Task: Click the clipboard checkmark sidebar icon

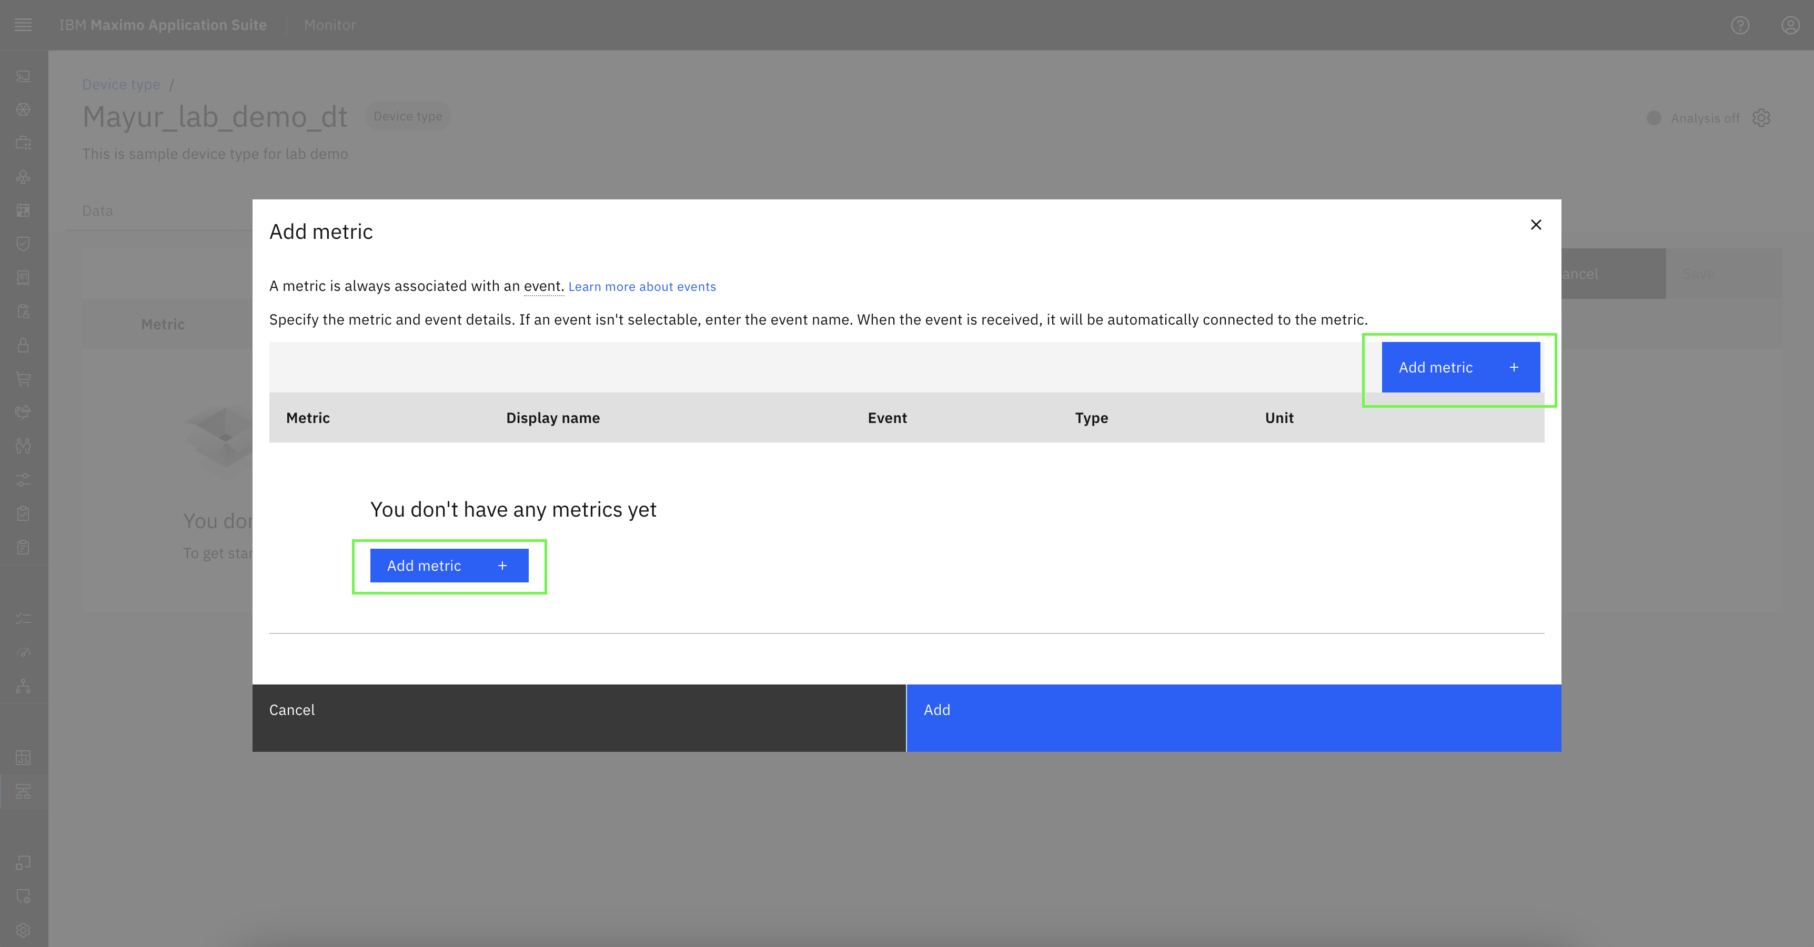Action: click(23, 513)
